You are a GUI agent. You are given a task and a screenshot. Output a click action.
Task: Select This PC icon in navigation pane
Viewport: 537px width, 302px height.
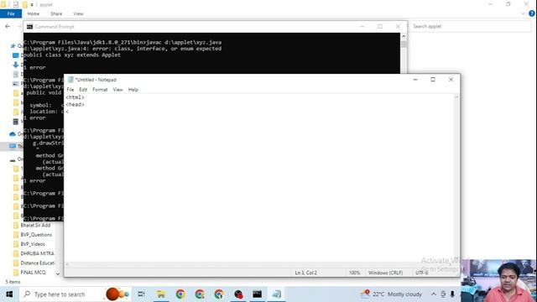click(13, 146)
